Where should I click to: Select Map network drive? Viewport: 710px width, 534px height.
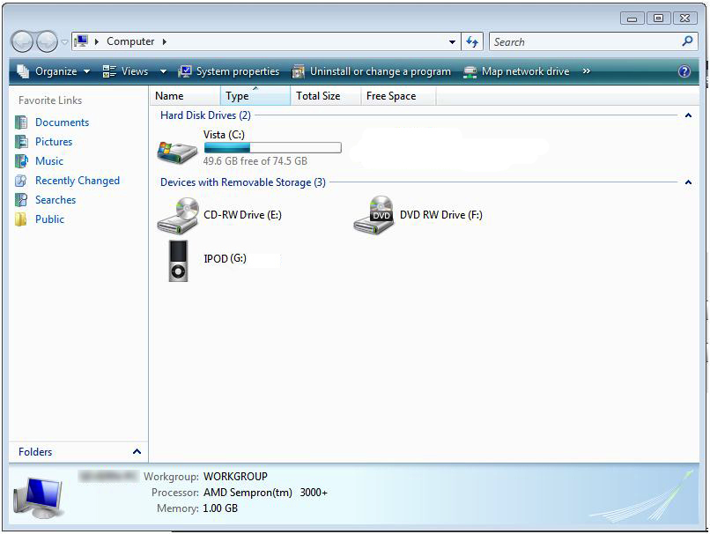coord(517,71)
